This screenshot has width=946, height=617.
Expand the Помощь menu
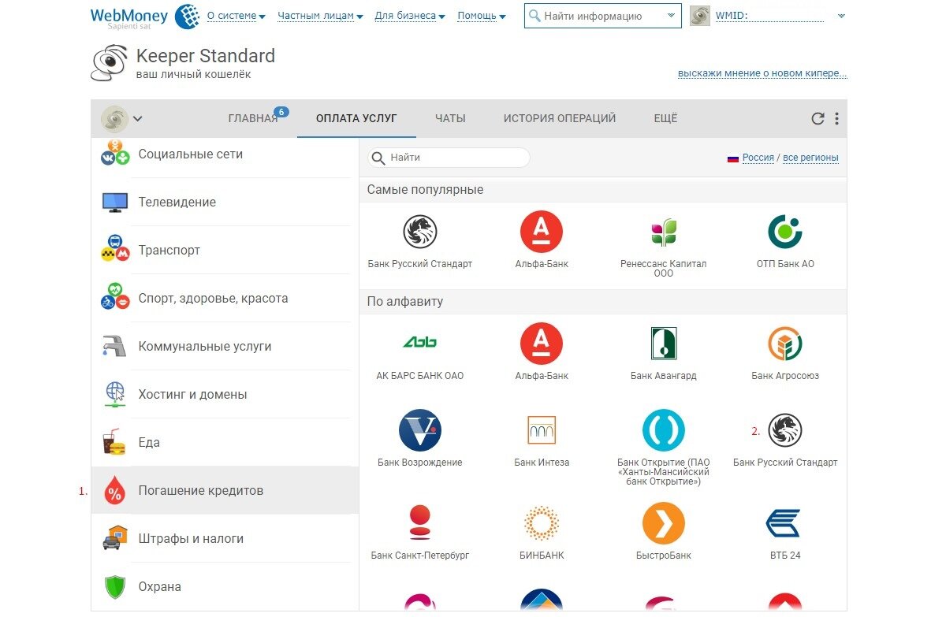coord(481,16)
